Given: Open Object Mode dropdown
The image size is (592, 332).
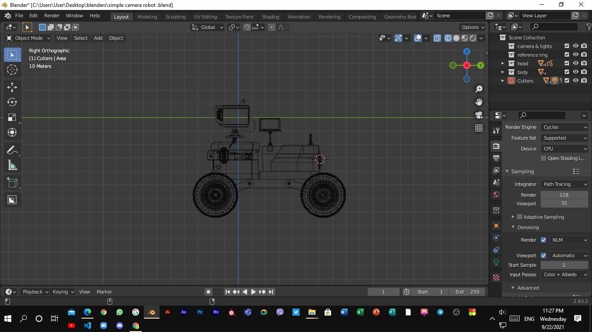Looking at the screenshot, I should pyautogui.click(x=28, y=38).
